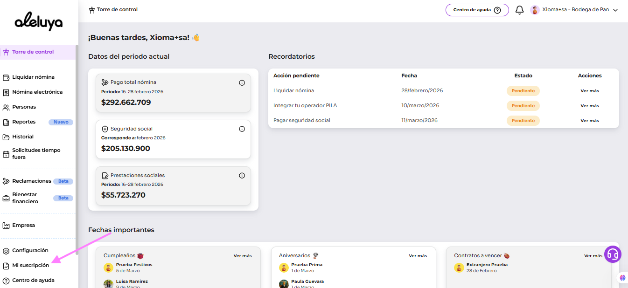Expand the Xioma+sa account dropdown chevron
The height and width of the screenshot is (288, 628).
[615, 10]
